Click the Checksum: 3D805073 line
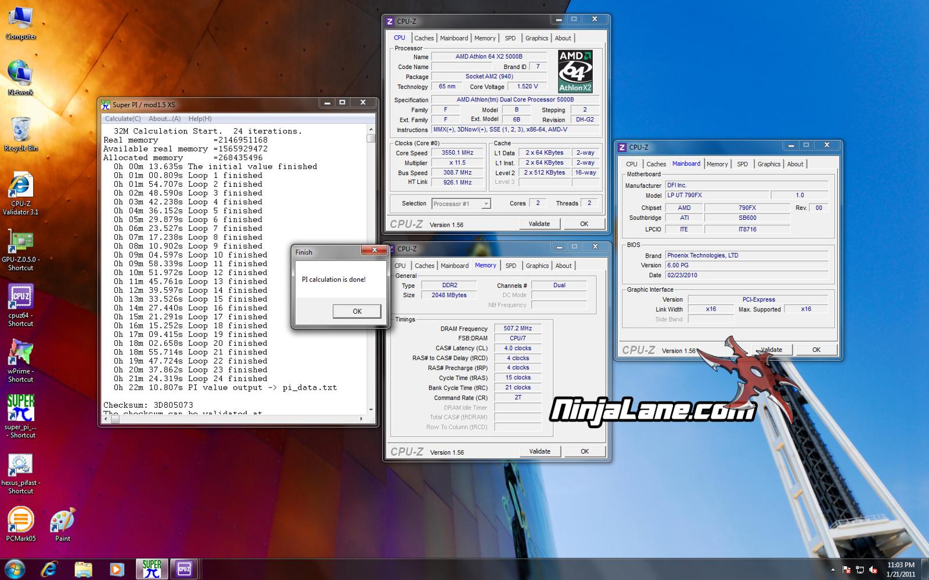929x580 pixels. coord(148,405)
